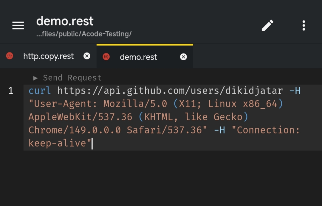
Task: Select the demo.rest tab
Action: coord(145,57)
